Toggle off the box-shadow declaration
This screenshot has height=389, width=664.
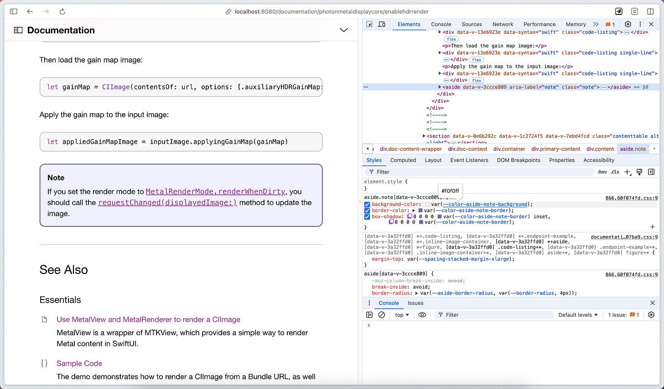(x=367, y=216)
